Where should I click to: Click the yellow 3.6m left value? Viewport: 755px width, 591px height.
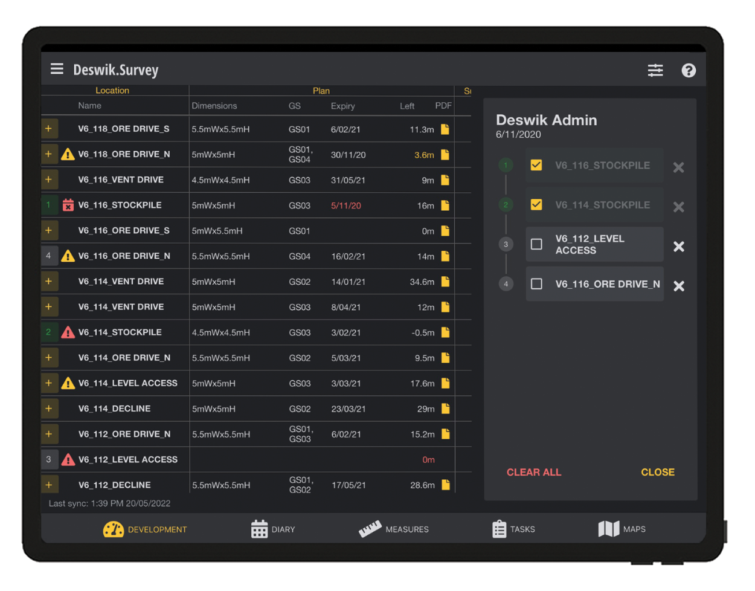[424, 155]
